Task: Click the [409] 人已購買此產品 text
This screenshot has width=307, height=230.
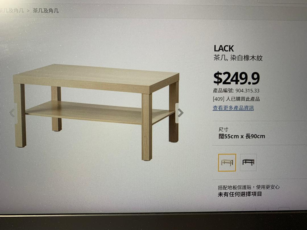Action: click(236, 99)
